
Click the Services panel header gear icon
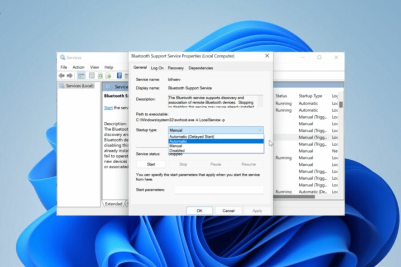[x=109, y=87]
